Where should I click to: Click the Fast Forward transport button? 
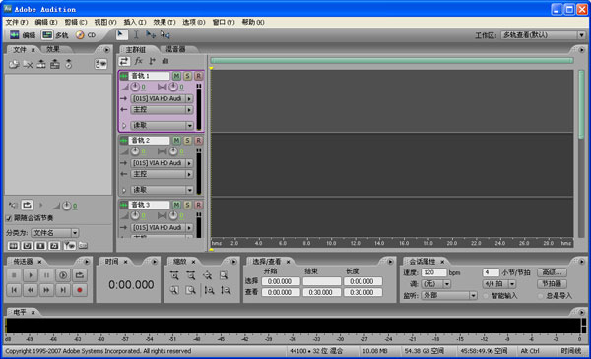pos(46,290)
